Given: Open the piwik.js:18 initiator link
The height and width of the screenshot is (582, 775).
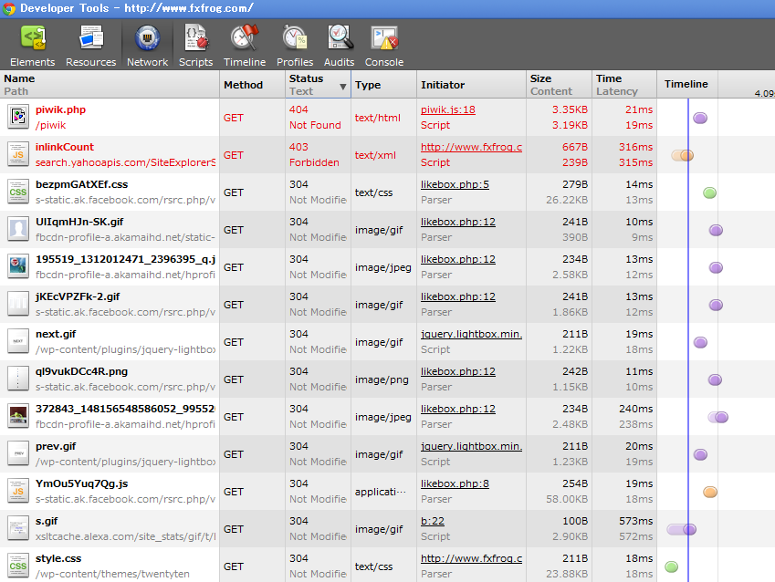Looking at the screenshot, I should click(x=447, y=109).
